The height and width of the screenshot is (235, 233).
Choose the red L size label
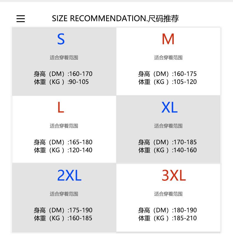pos(60,108)
